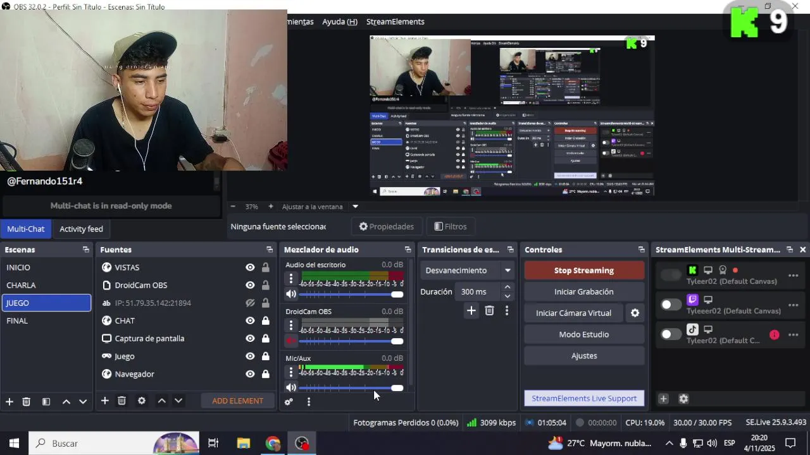Unlock the Navegador source
Viewport: 810px width, 455px height.
tap(266, 373)
